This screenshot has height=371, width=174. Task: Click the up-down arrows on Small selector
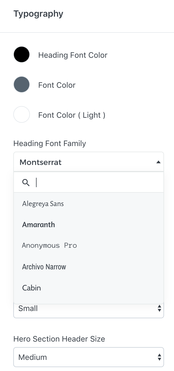tap(159, 308)
